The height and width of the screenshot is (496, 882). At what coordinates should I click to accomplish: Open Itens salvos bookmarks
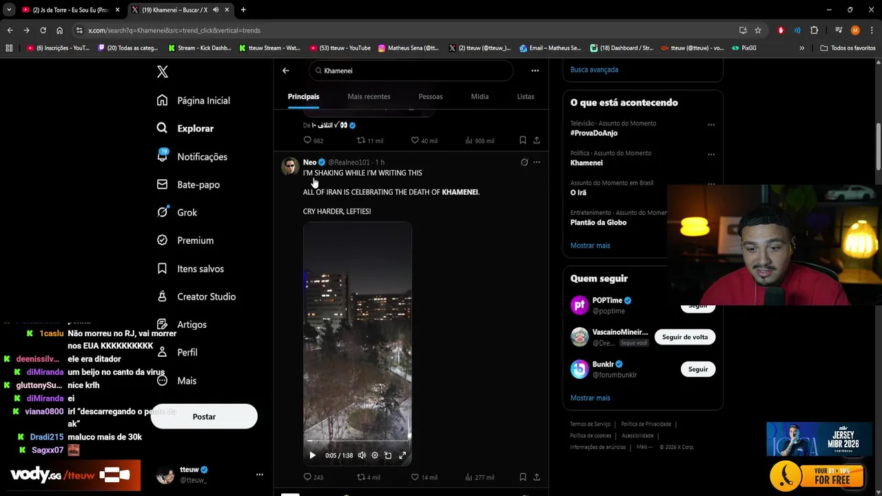[x=190, y=269]
